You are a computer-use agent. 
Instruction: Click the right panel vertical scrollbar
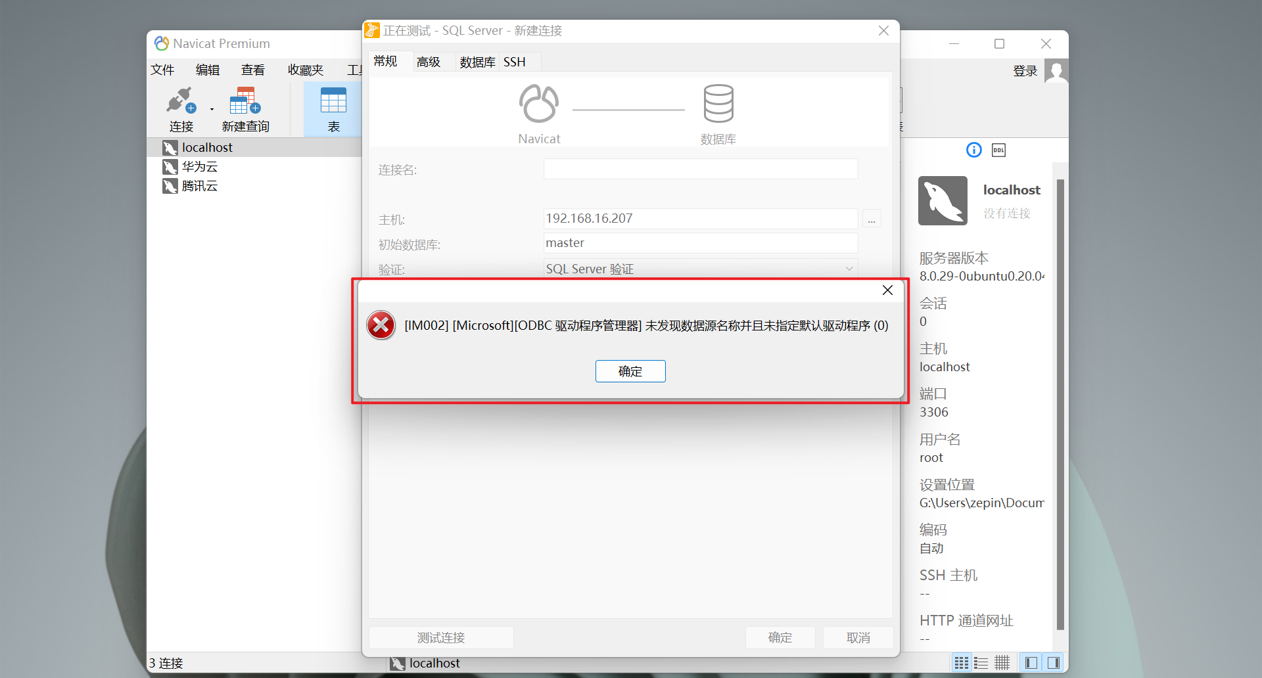point(1060,404)
